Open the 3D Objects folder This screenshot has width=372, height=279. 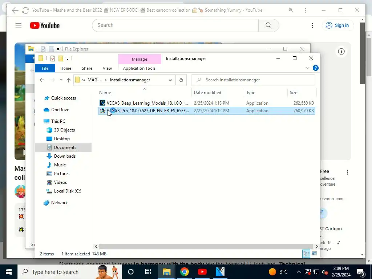(x=64, y=130)
